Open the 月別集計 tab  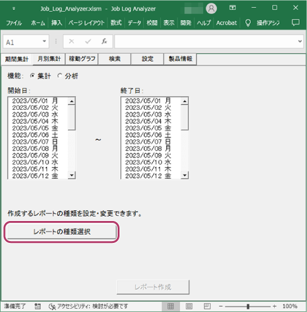[49, 59]
